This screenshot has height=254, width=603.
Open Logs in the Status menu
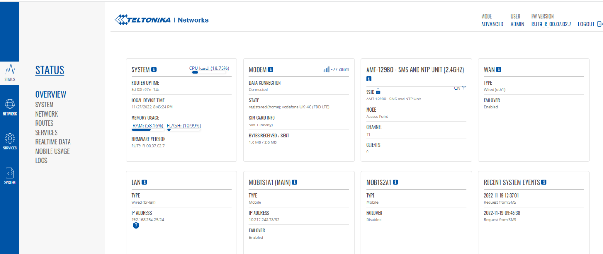tap(41, 161)
